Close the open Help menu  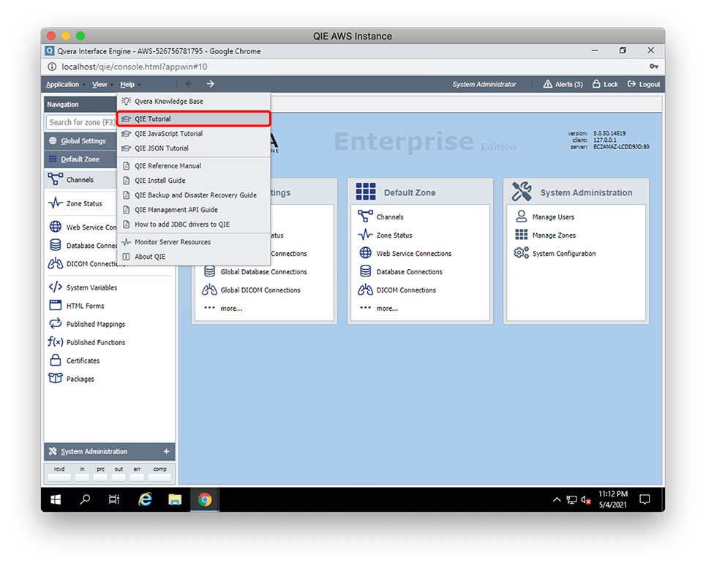pyautogui.click(x=130, y=85)
